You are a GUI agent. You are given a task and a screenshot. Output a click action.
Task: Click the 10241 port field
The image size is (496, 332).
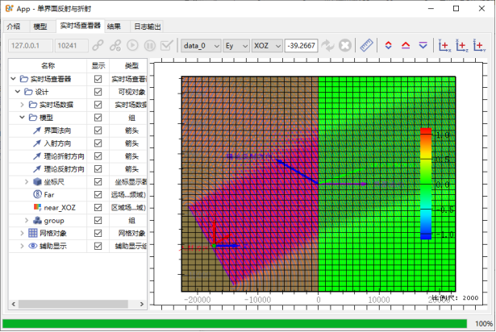[71, 46]
